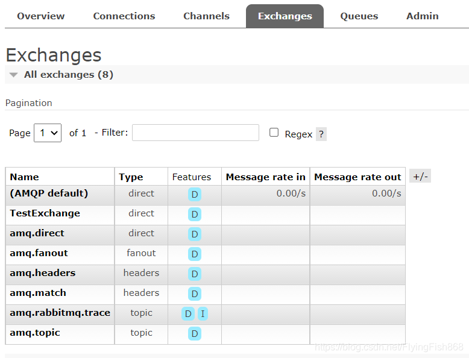Click the I internal badge for amq.rabbitmq.trace
The height and width of the screenshot is (358, 469).
click(203, 314)
